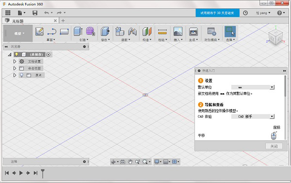Expand the 命名视图 tree node

click(15, 68)
